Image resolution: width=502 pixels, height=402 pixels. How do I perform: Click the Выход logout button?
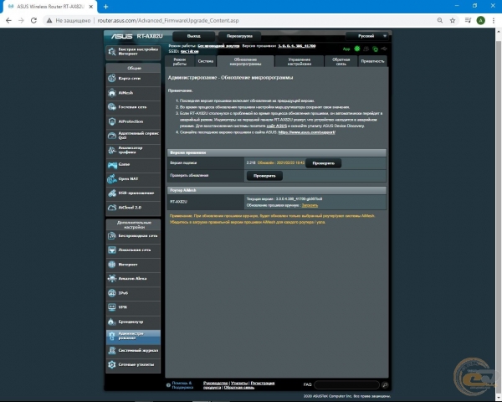pos(194,36)
